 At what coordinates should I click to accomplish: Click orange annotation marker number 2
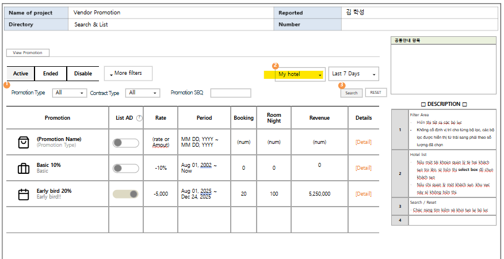pos(275,66)
